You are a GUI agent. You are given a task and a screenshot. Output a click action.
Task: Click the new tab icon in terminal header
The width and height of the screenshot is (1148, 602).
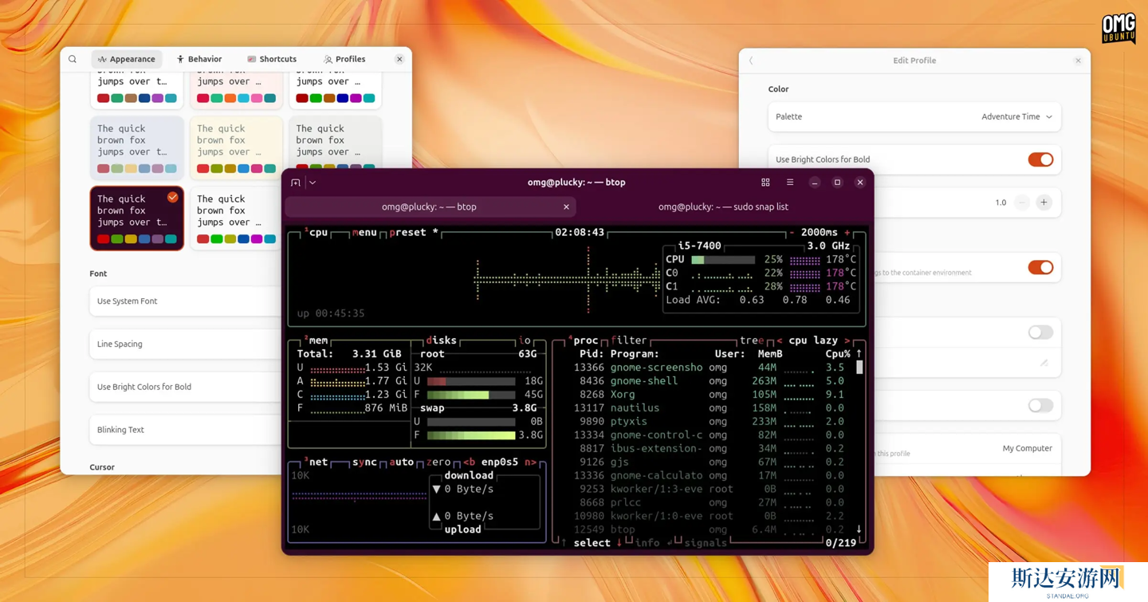[296, 183]
